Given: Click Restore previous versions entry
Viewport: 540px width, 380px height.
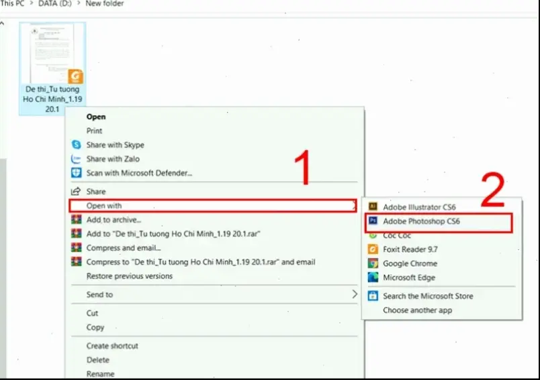Looking at the screenshot, I should pos(129,276).
